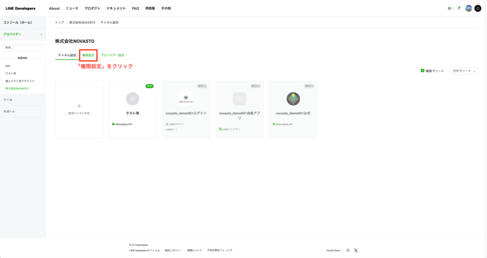The height and width of the screenshot is (258, 487).
Task: Open the user profile avatar
Action: click(468, 9)
